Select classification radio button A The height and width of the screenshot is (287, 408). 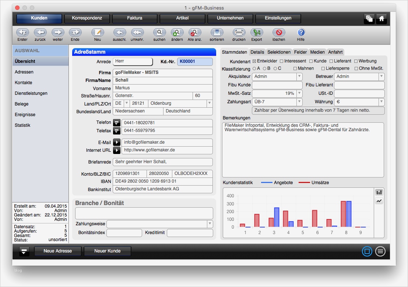tap(254, 68)
